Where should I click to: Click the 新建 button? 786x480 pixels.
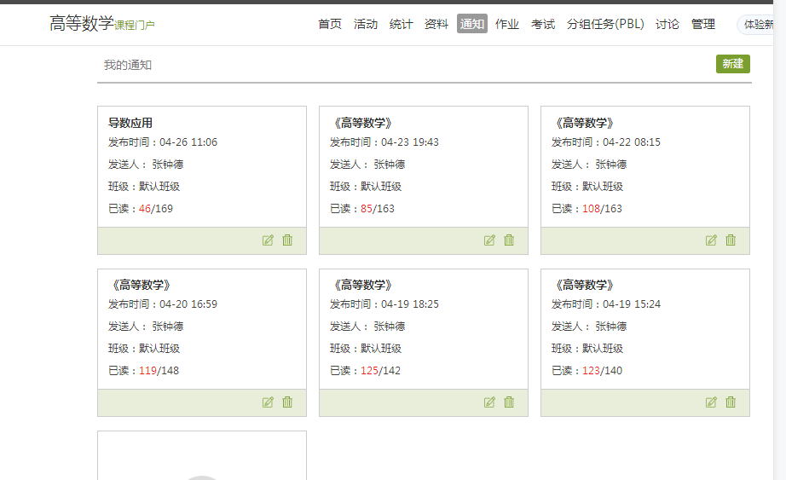(x=732, y=64)
